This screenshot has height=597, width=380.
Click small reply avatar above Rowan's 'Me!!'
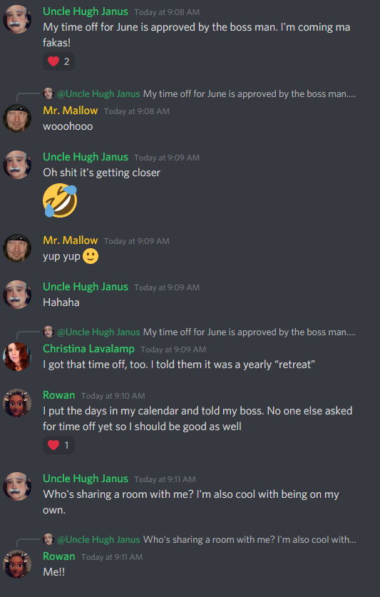tap(48, 539)
